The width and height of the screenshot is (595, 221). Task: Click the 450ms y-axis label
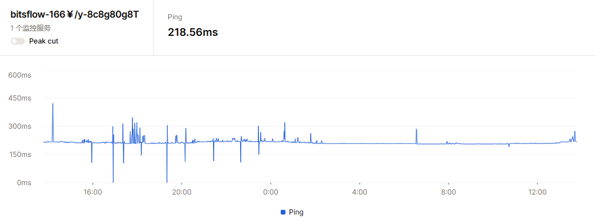pyautogui.click(x=20, y=99)
